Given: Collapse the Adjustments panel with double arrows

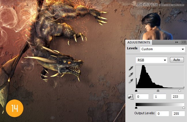Looking at the screenshot, I should (176, 42).
